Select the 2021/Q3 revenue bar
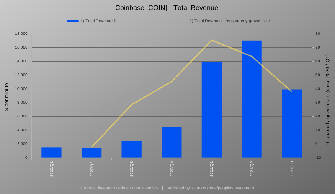The width and height of the screenshot is (335, 194). coord(292,124)
